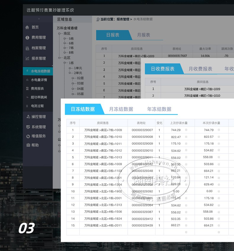Open the 水电量详情 submenu item

(x=39, y=80)
